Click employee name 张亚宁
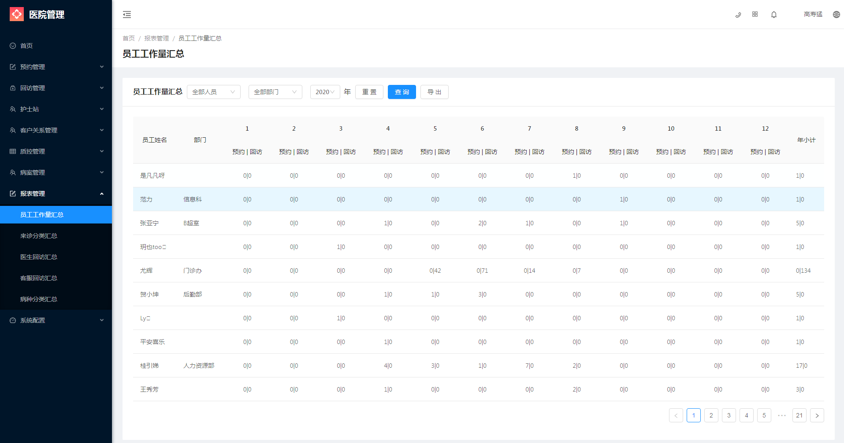This screenshot has height=443, width=844. click(x=149, y=223)
